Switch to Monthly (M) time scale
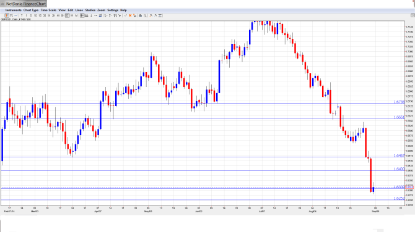Screen dimensions: 415x232 [76, 15]
